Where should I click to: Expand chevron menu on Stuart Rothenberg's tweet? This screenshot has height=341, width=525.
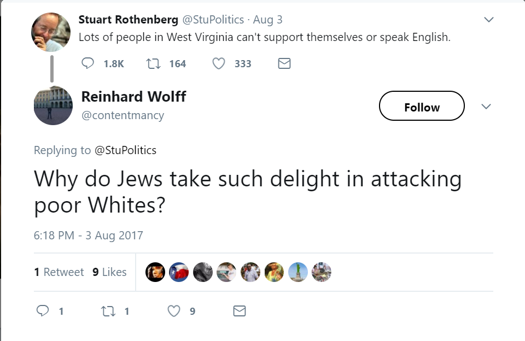[x=489, y=20]
